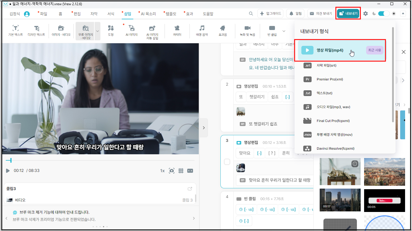
Task: Open the 자막 menu tab
Action: point(94,14)
